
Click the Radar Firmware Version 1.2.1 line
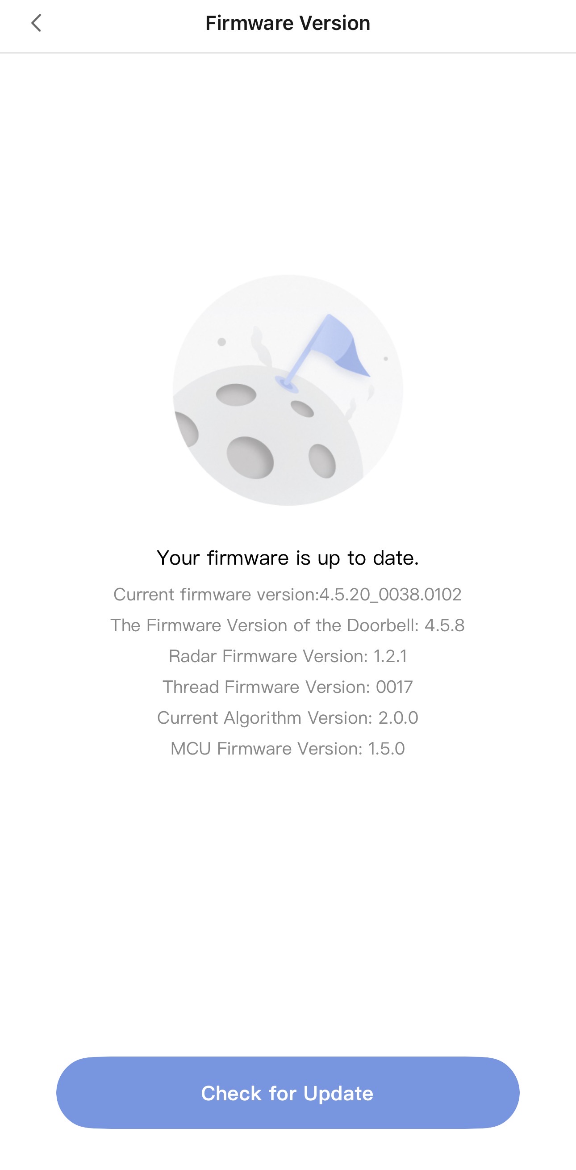(288, 656)
